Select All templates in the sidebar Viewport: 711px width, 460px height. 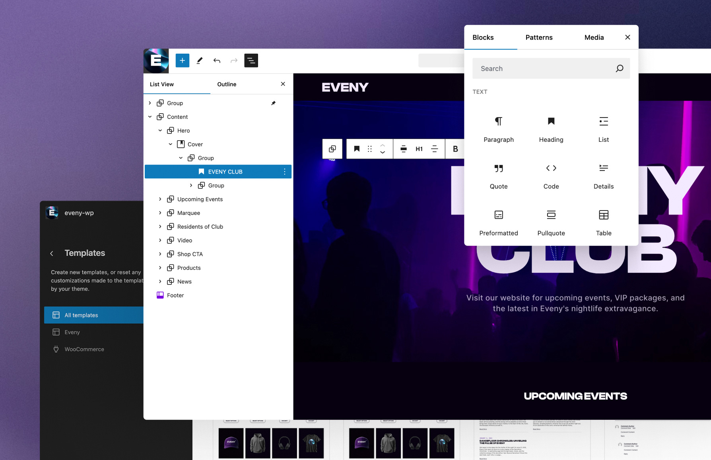81,315
